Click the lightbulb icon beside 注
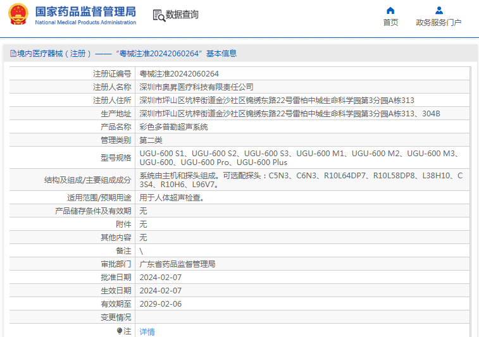The height and width of the screenshot is (337, 479). point(120,331)
